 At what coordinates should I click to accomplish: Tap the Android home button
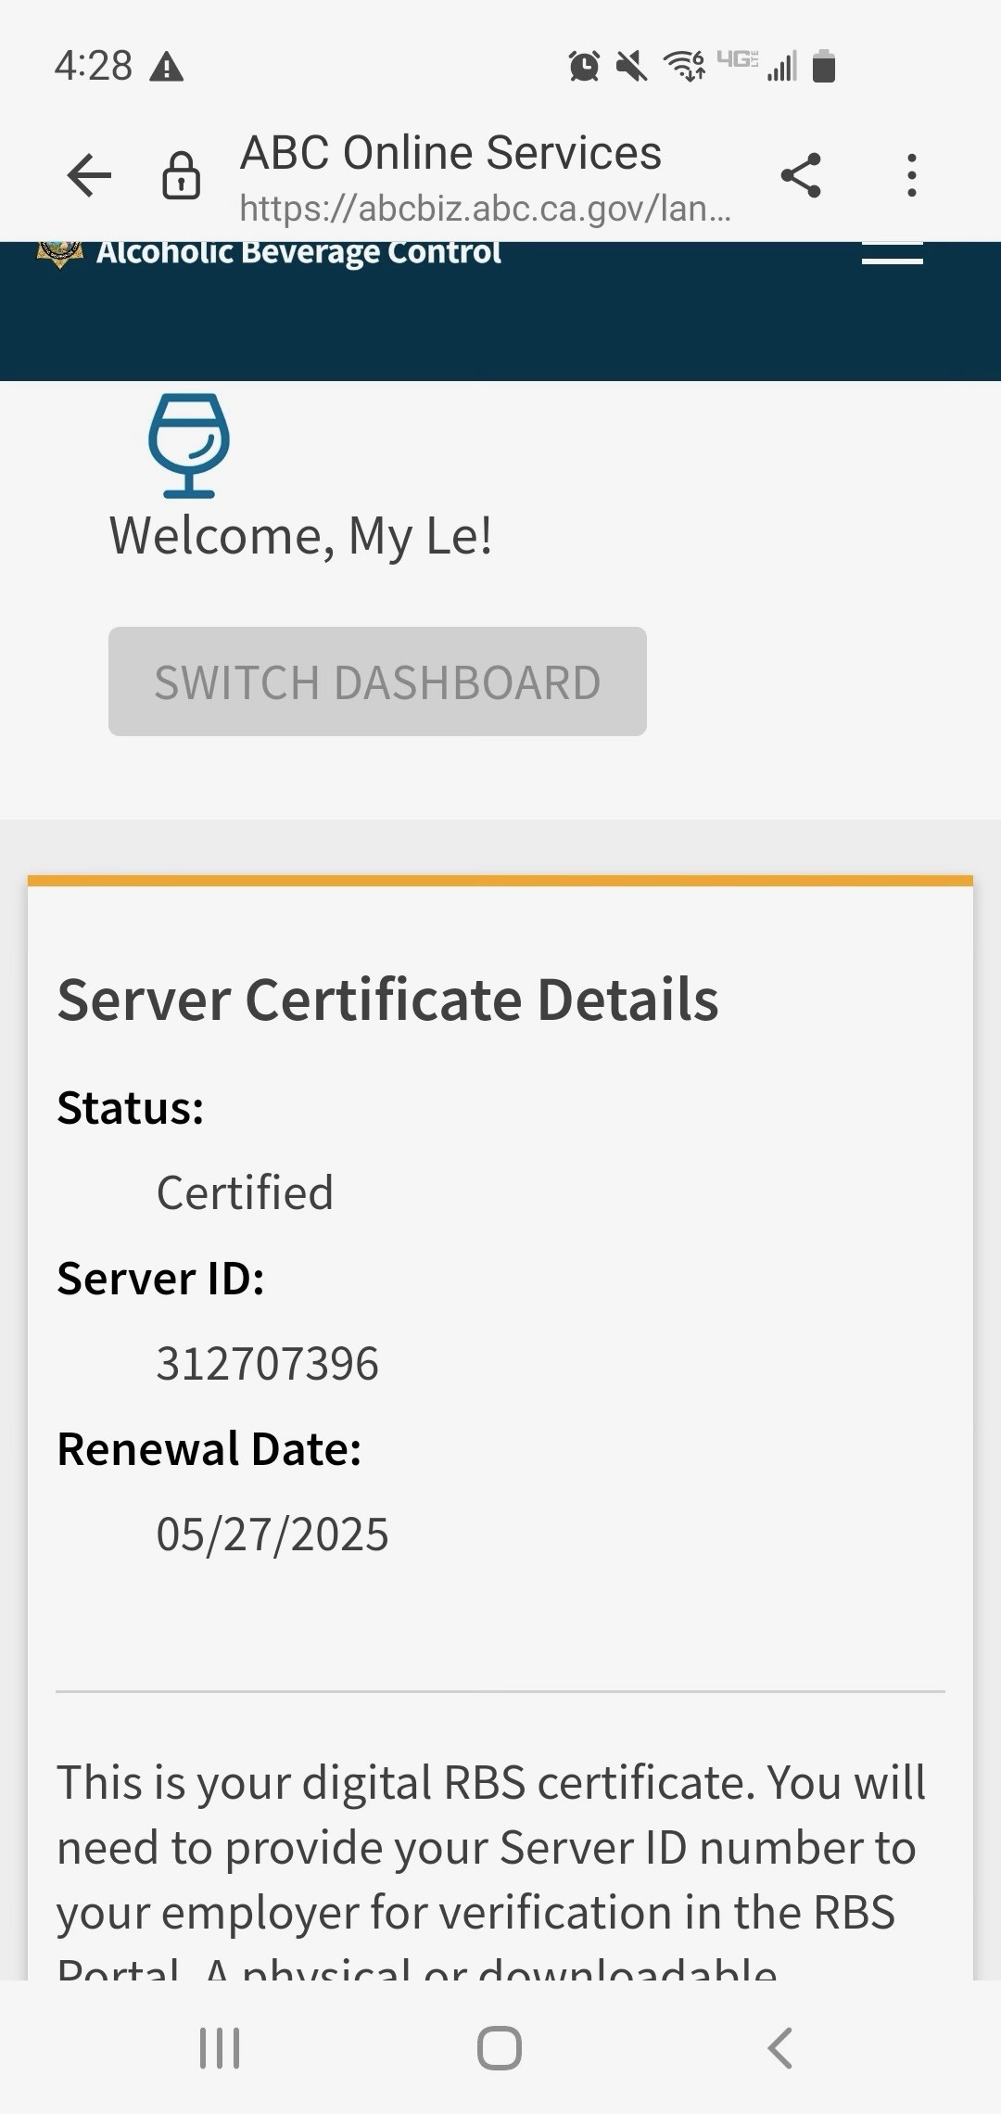(500, 2047)
